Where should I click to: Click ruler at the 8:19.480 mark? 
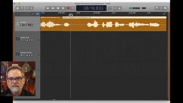click(97, 13)
